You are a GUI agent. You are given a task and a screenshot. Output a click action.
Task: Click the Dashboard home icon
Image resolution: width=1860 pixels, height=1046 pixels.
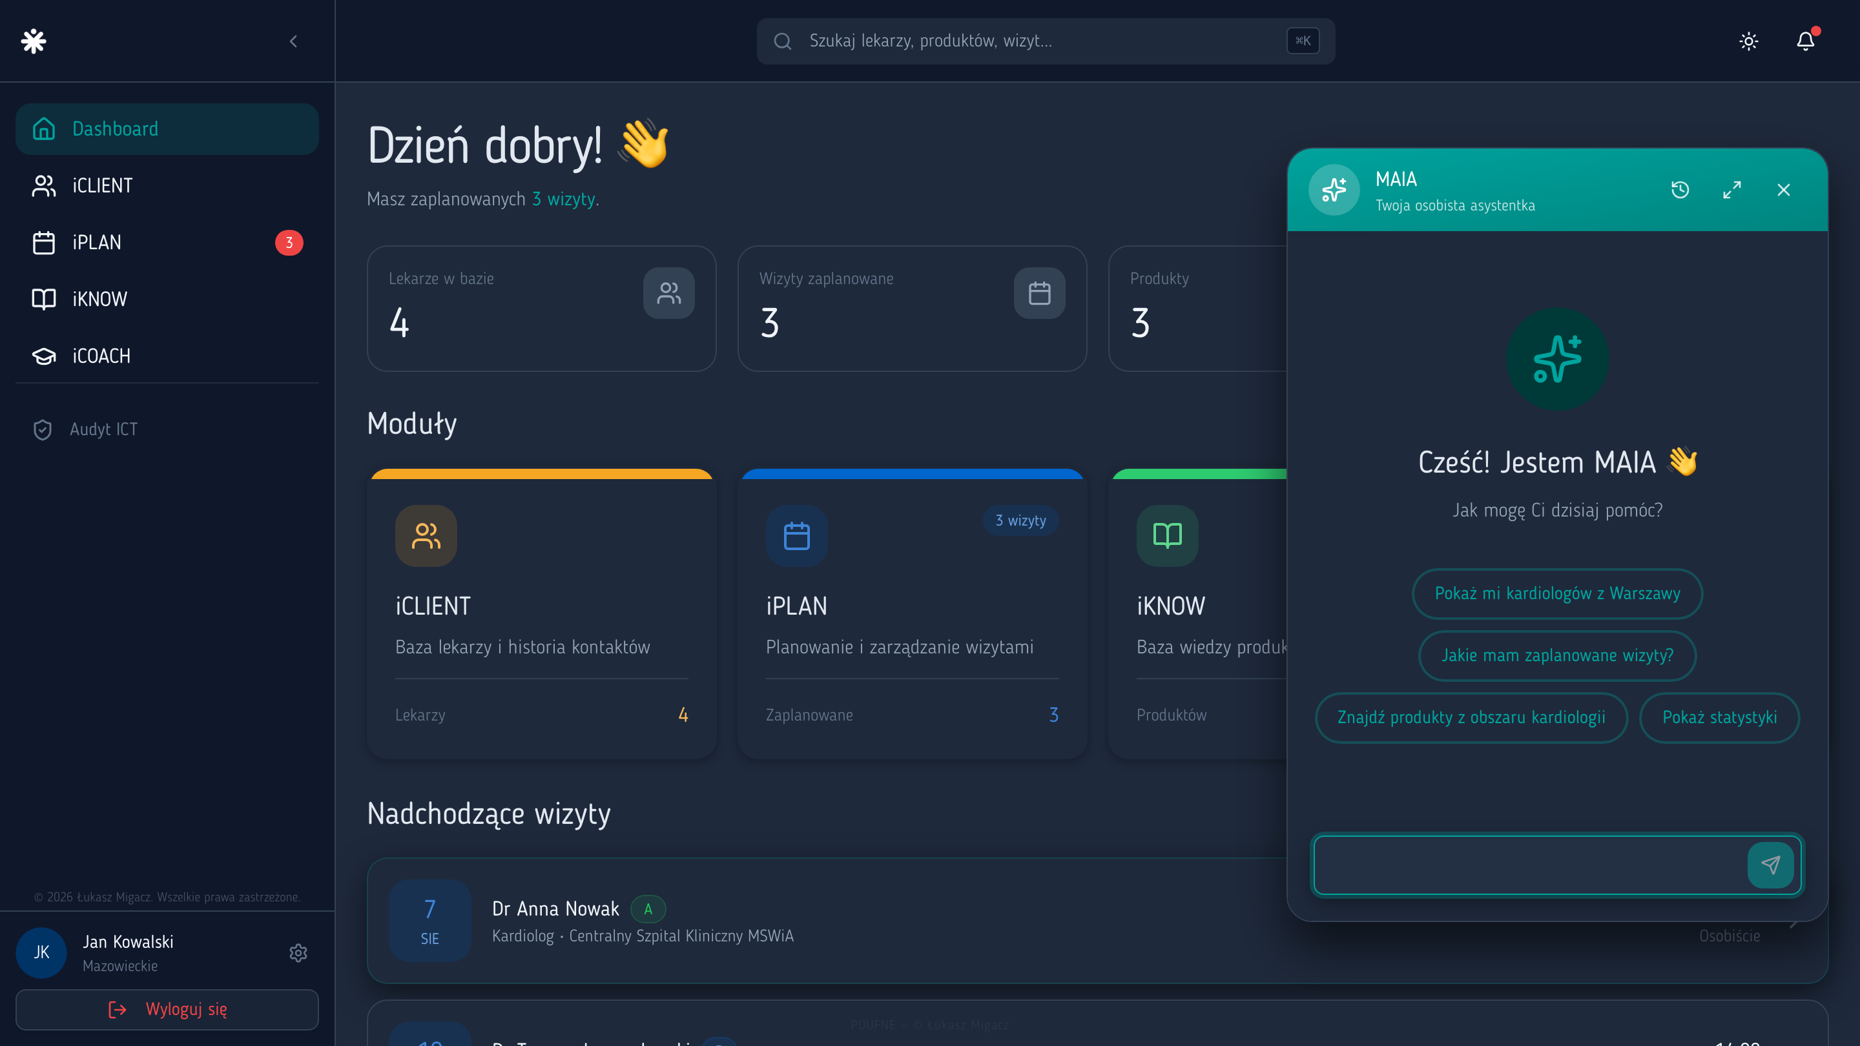pyautogui.click(x=44, y=128)
